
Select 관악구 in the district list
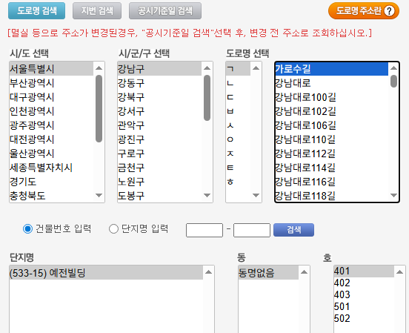point(159,125)
